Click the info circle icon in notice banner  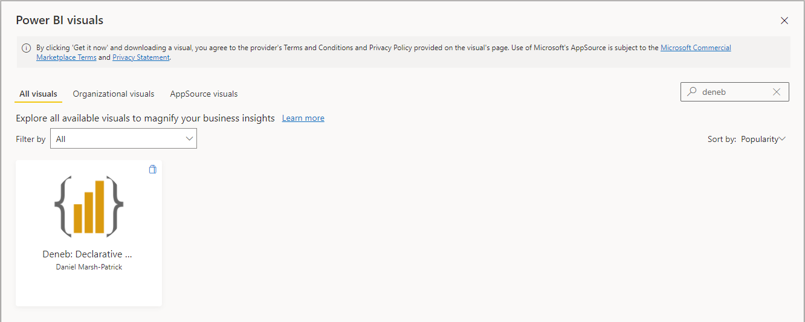click(x=26, y=48)
